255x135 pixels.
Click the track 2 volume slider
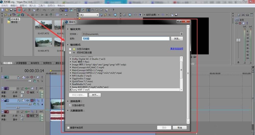(x=22, y=92)
